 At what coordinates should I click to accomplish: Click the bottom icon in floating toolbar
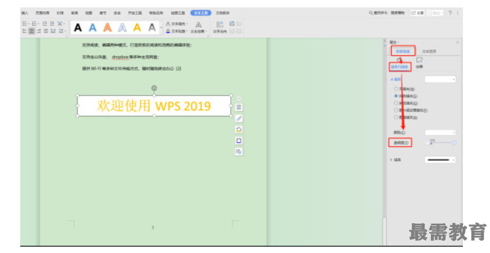239,151
